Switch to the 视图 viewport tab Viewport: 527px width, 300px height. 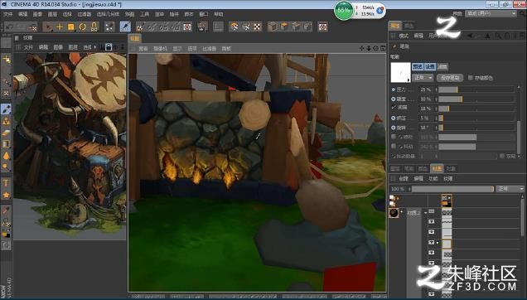point(135,39)
